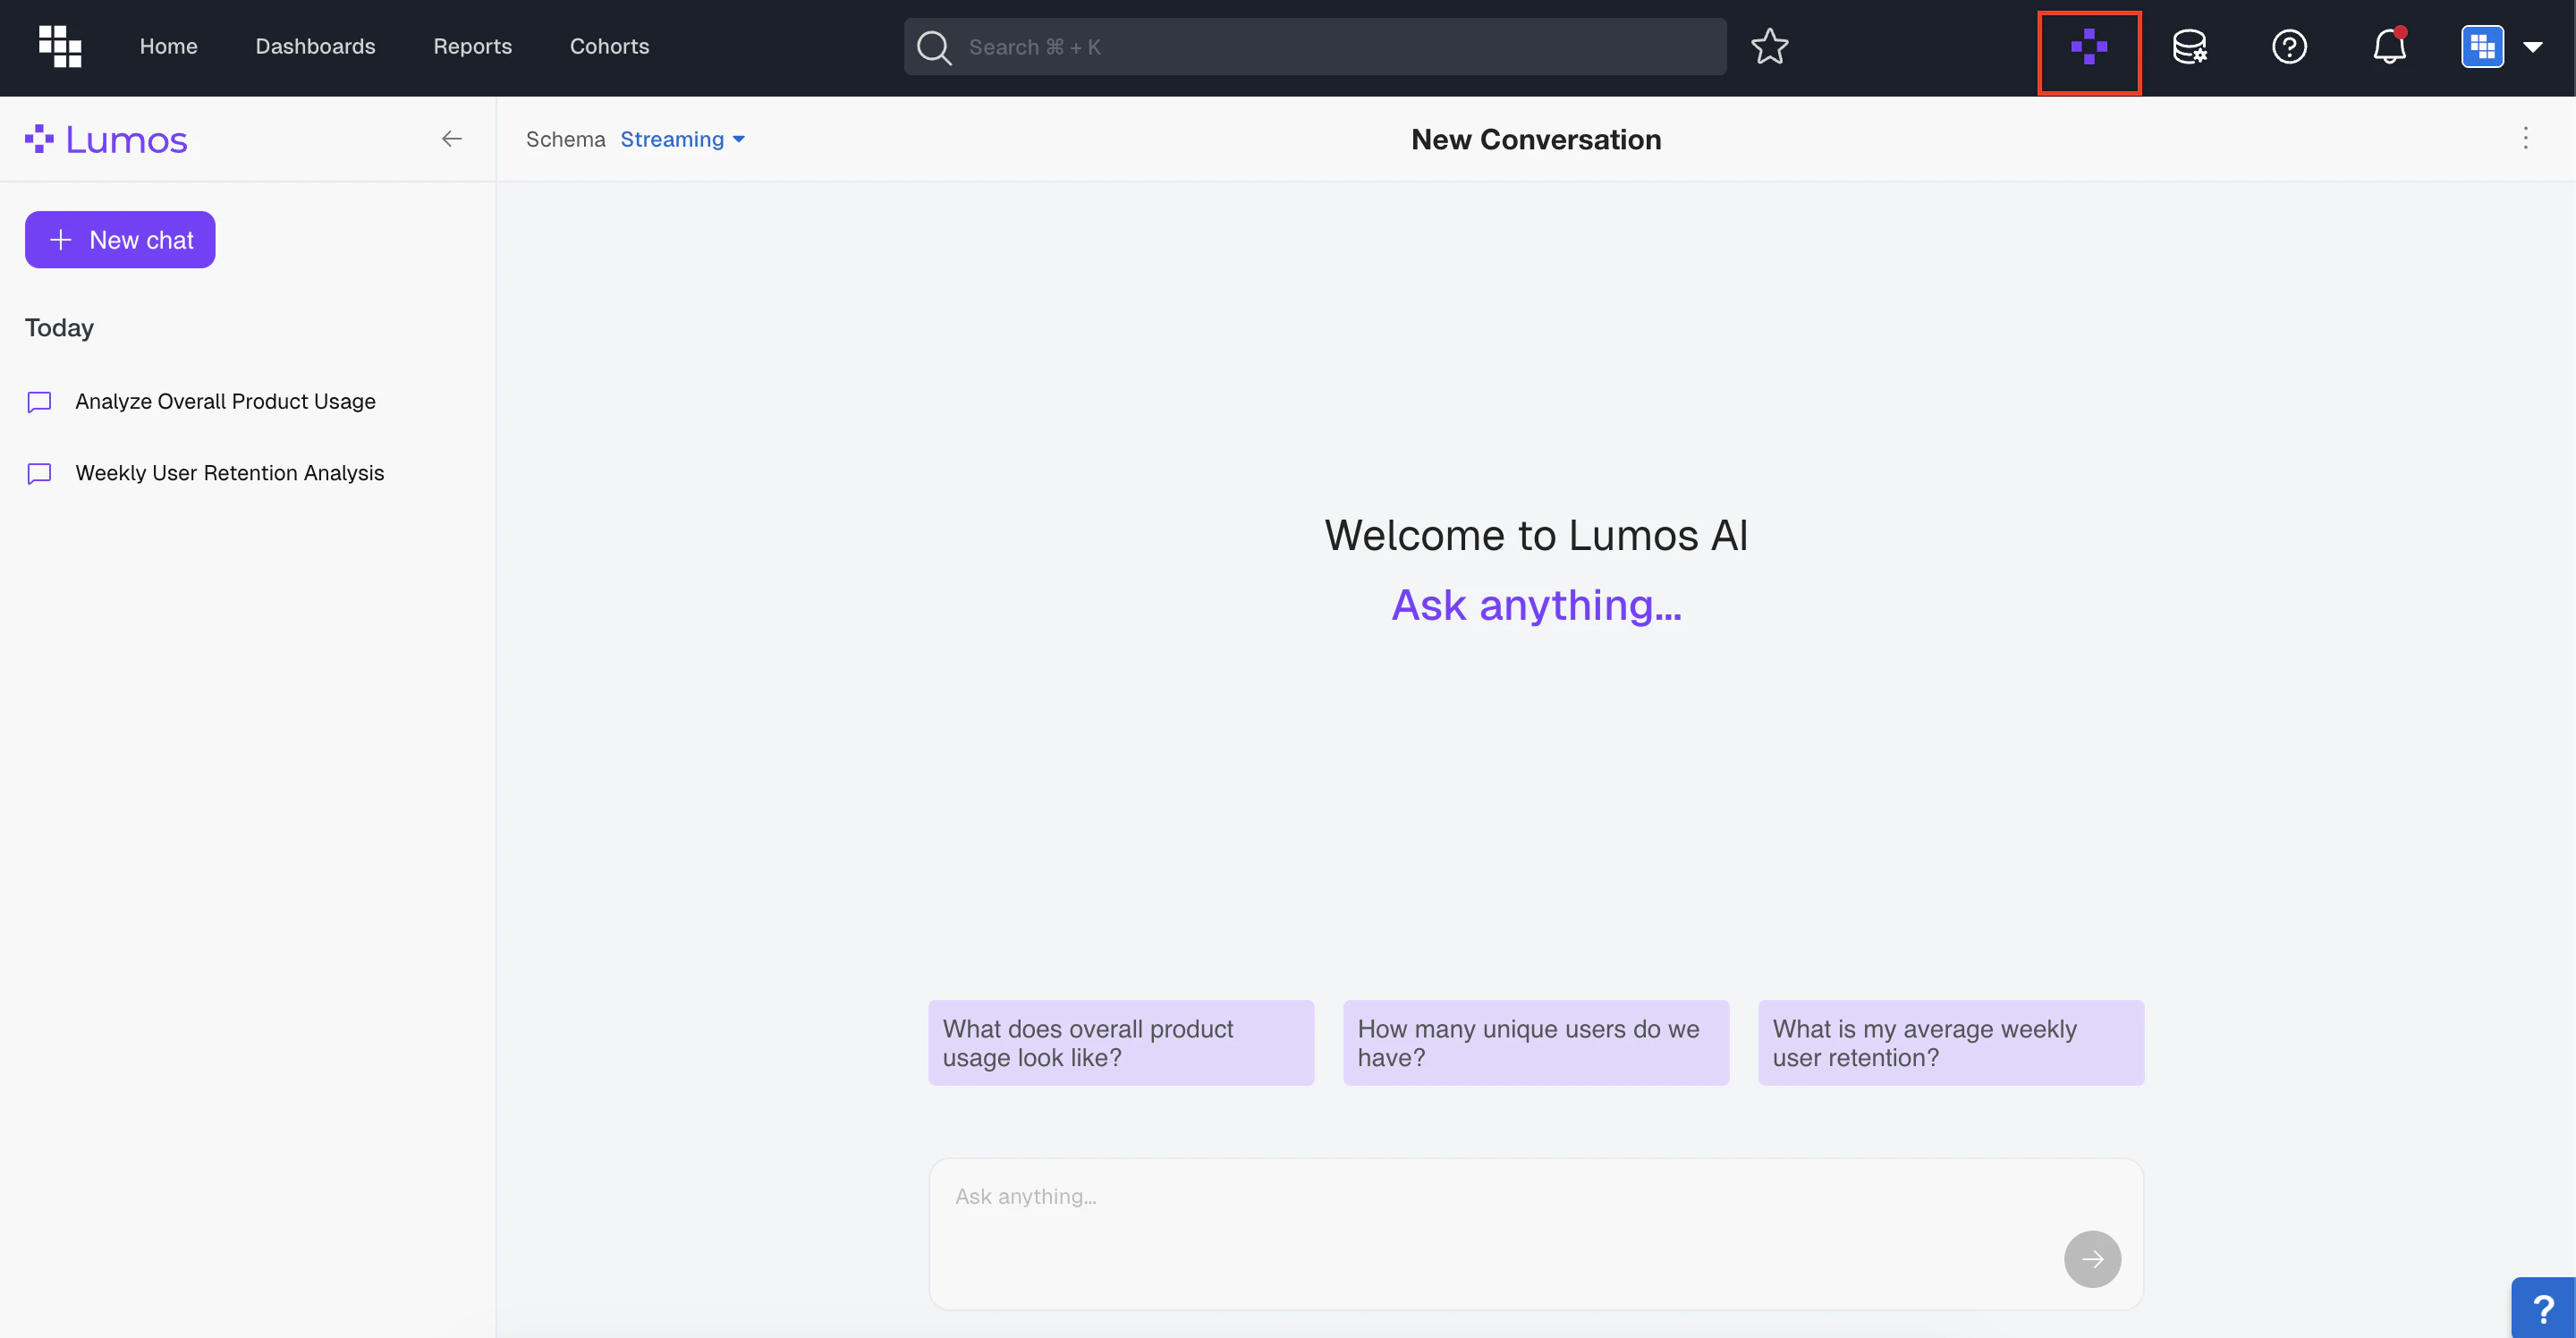Open the data settings database icon
This screenshot has height=1338, width=2576.
(x=2189, y=47)
